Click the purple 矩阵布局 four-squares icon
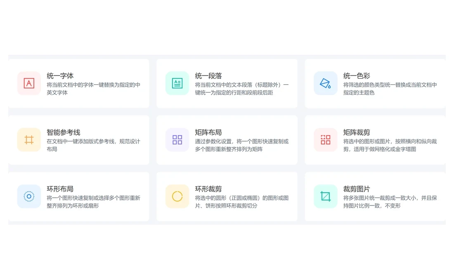454x280 pixels. tap(177, 140)
